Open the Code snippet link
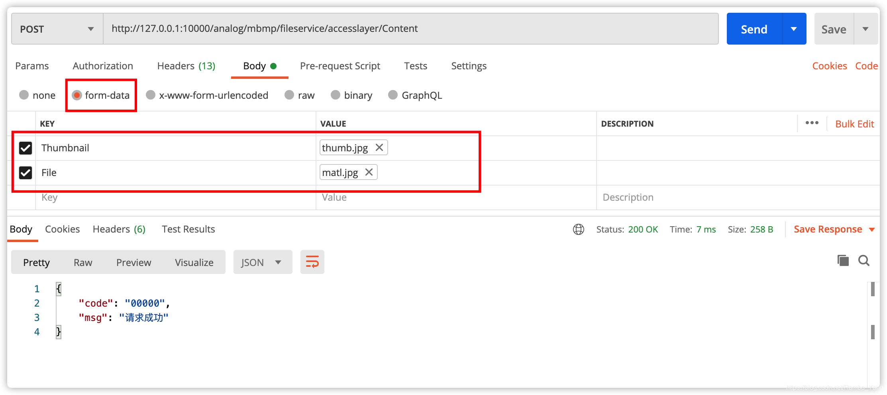887x395 pixels. (866, 66)
